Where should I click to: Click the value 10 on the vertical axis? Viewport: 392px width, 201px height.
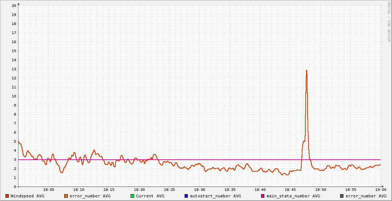[14, 96]
